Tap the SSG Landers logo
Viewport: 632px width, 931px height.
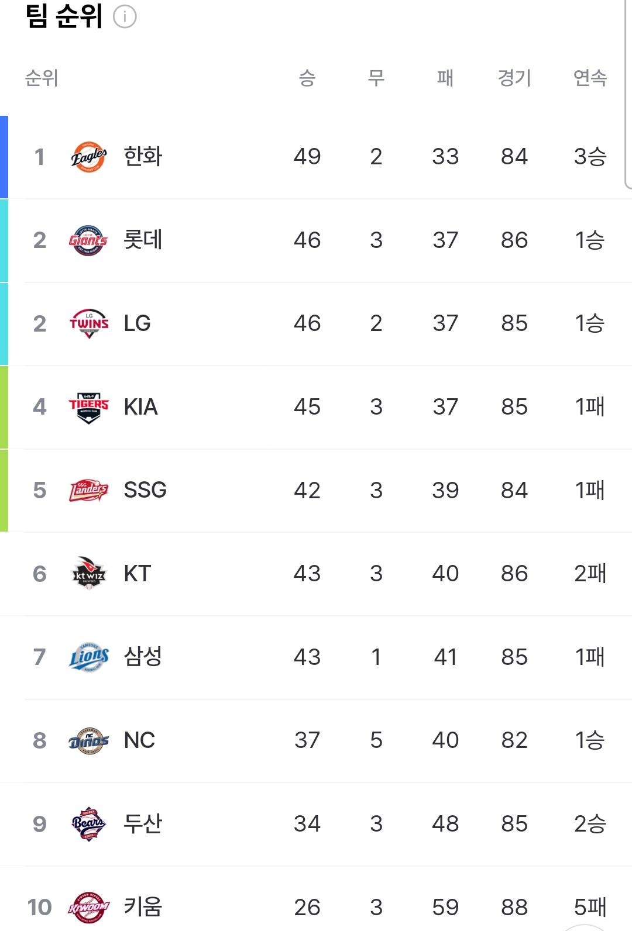point(89,491)
